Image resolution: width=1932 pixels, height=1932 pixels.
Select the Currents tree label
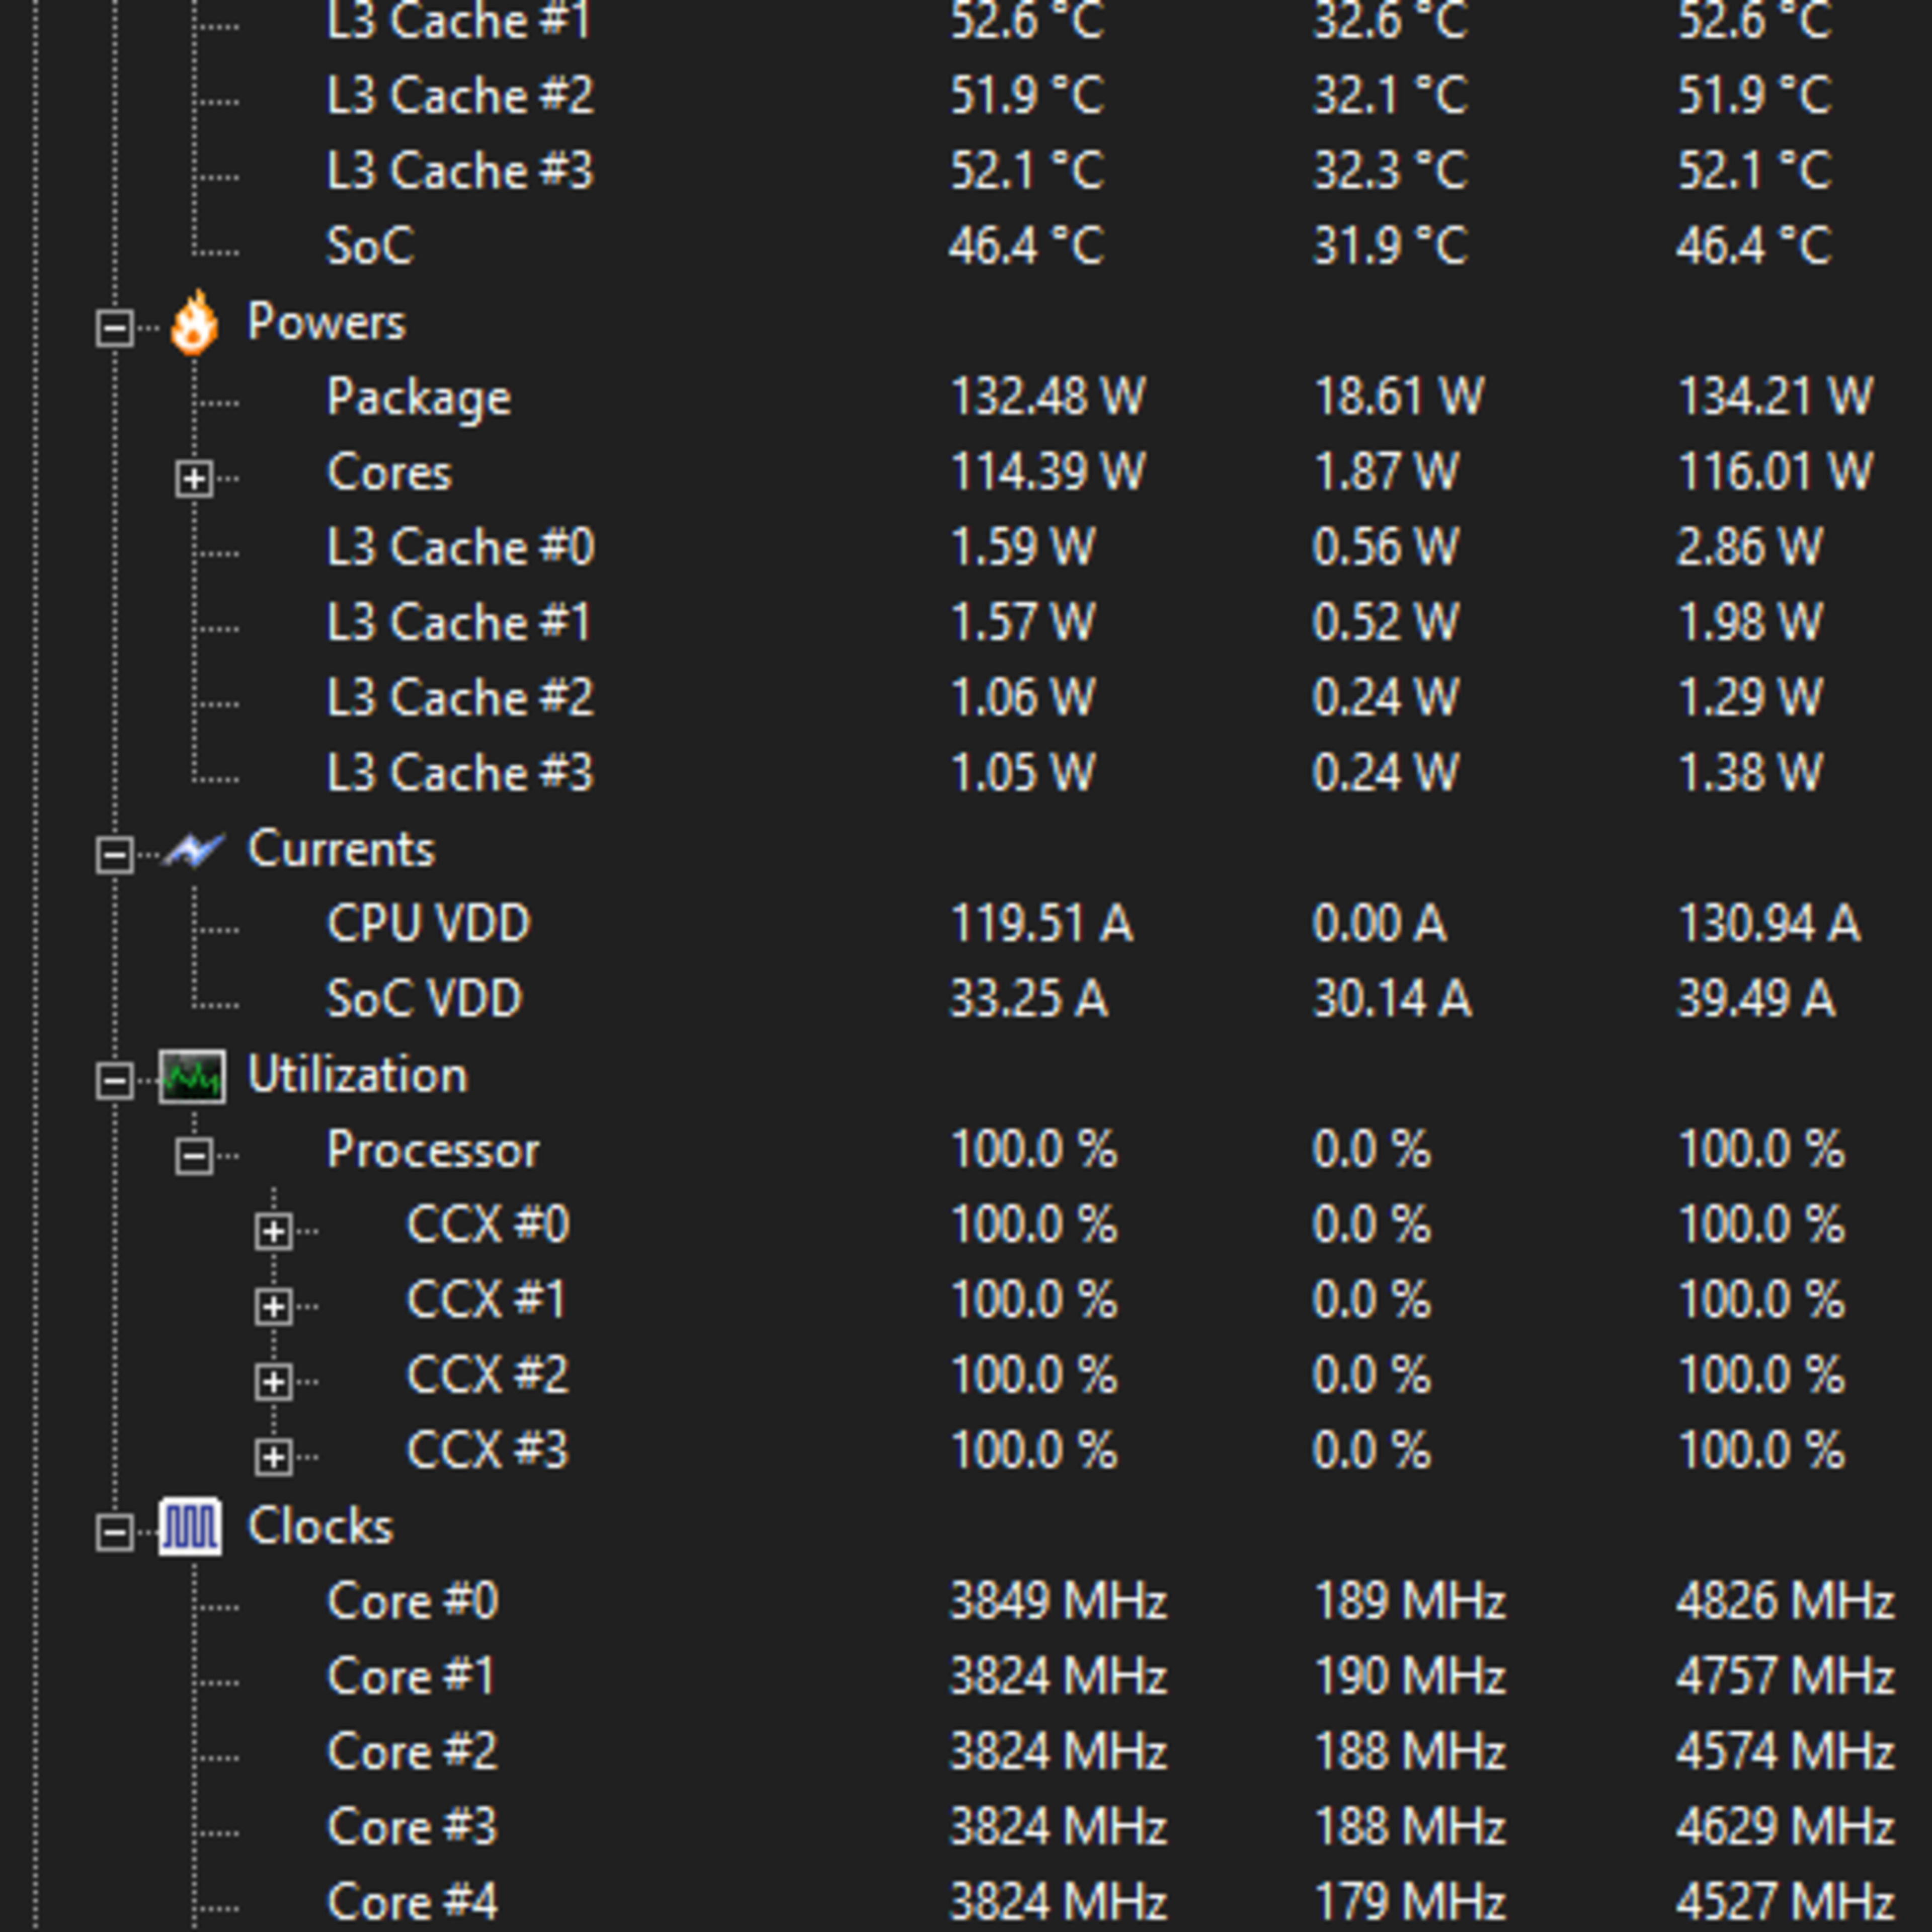click(341, 849)
